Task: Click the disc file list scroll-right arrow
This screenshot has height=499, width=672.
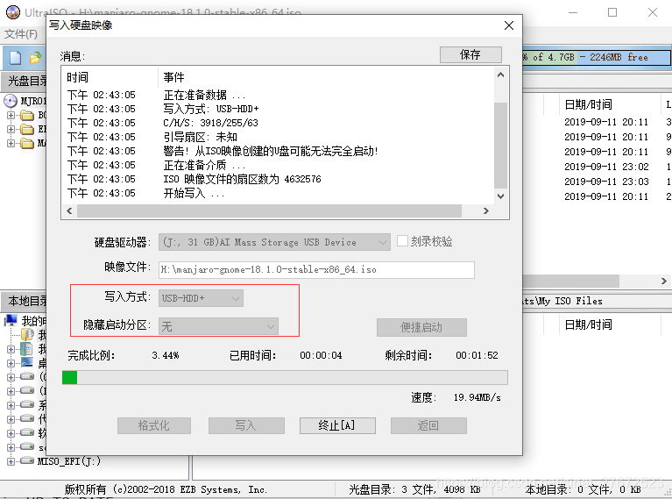Action: click(664, 281)
